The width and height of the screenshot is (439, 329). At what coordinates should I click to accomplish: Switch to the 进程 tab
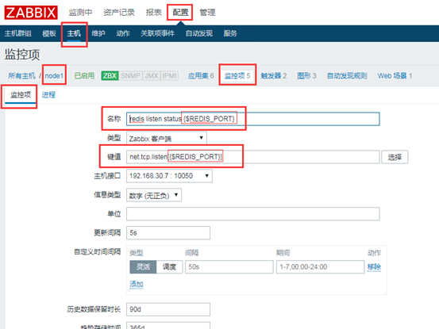coord(48,95)
